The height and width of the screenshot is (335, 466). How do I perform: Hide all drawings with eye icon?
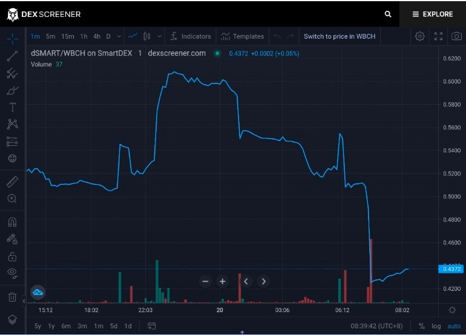(x=13, y=273)
